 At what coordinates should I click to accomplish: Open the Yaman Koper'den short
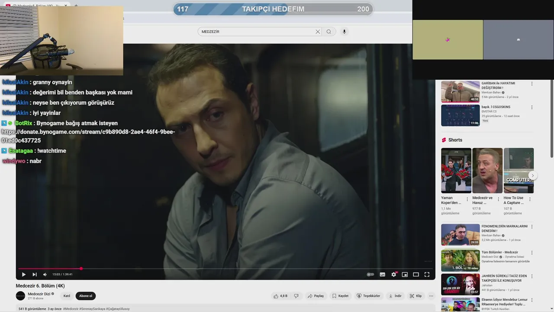point(456,170)
